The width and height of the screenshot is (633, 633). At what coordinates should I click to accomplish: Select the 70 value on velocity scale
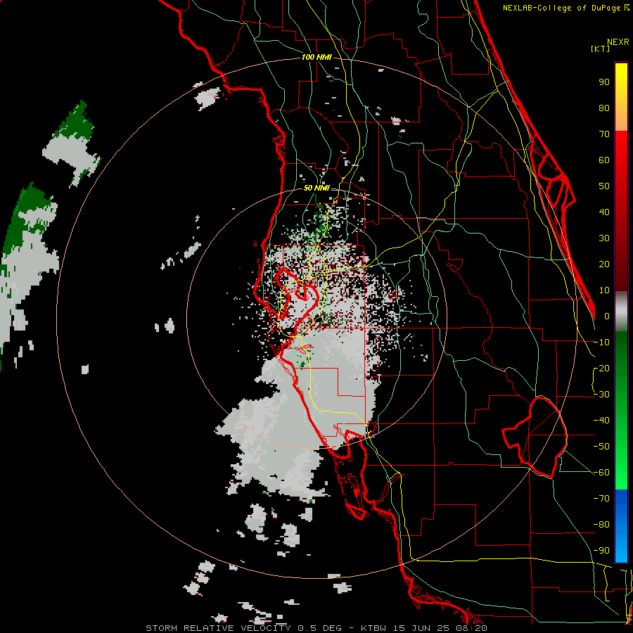click(x=604, y=134)
